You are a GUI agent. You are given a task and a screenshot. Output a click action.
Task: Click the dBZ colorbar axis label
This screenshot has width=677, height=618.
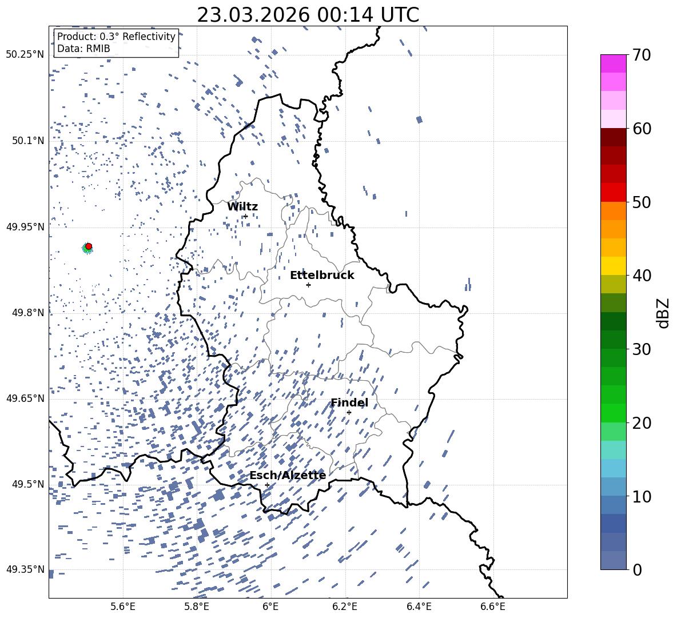(664, 313)
